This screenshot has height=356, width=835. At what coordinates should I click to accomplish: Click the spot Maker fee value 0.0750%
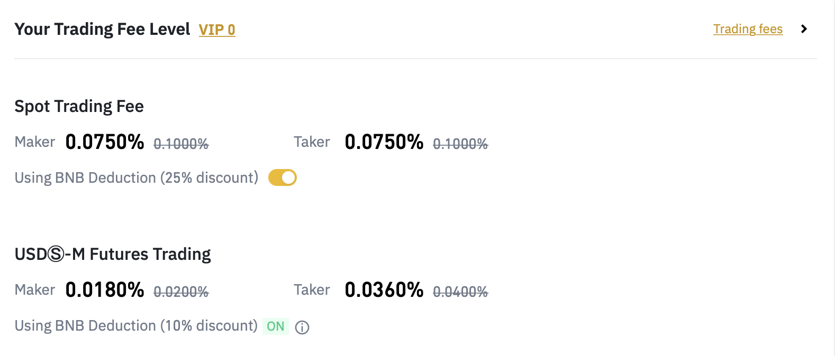(x=105, y=142)
